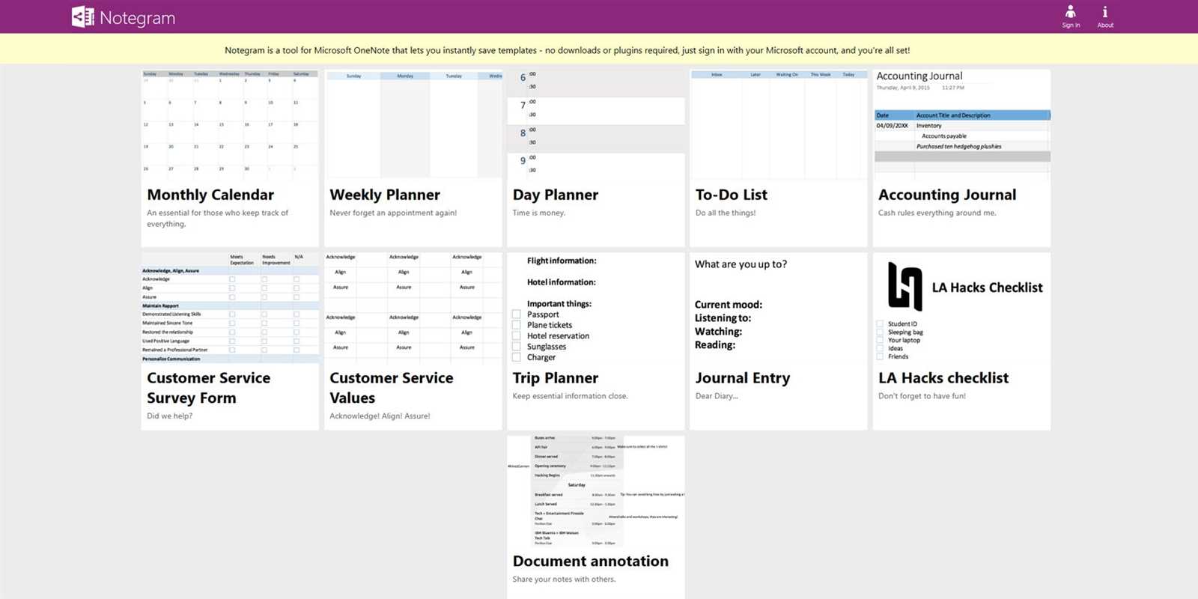Click 'Cash rules everything around me.' text
The image size is (1198, 599).
[x=937, y=213]
